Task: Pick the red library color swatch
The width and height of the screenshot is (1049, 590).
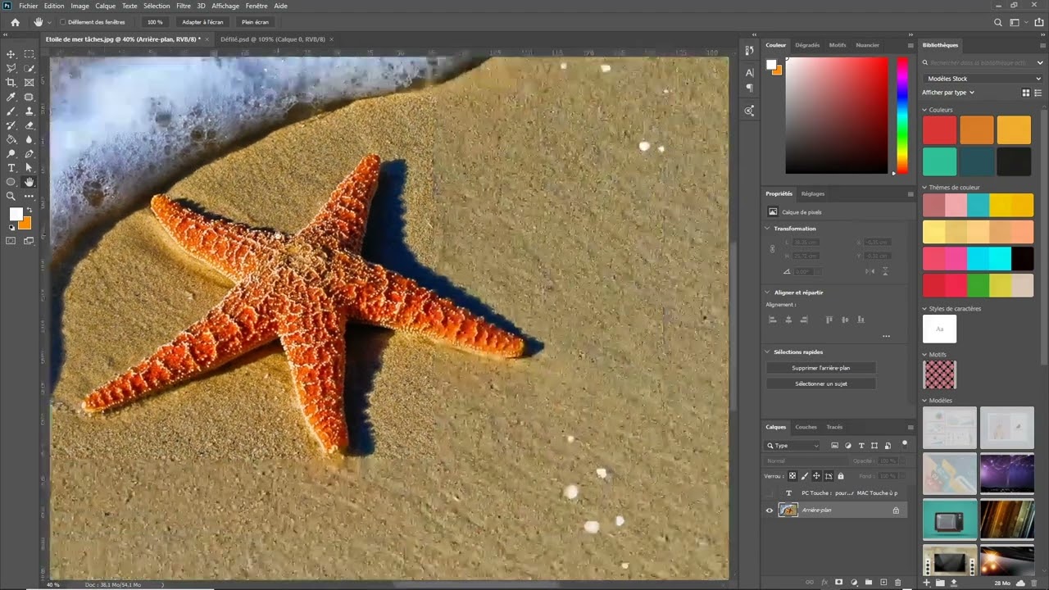Action: coord(939,130)
